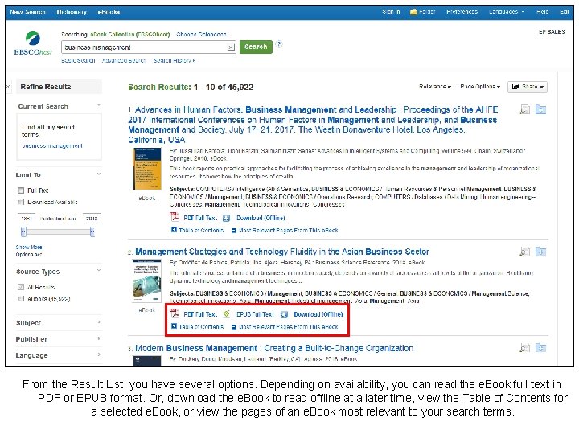Open the Languages menu in the top bar

507,12
